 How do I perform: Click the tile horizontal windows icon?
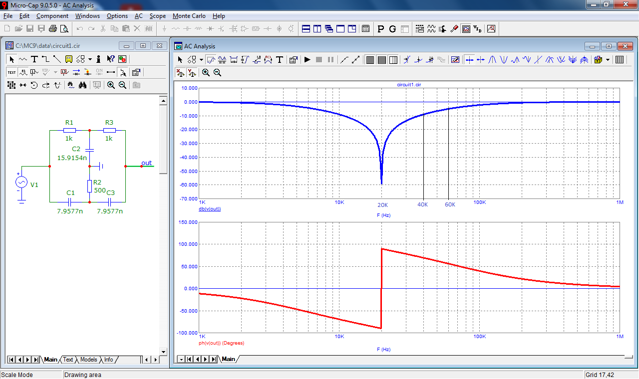306,29
